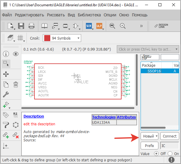The height and width of the screenshot is (164, 181).
Task: Open the Design Link tool
Action: pyautogui.click(x=161, y=26)
